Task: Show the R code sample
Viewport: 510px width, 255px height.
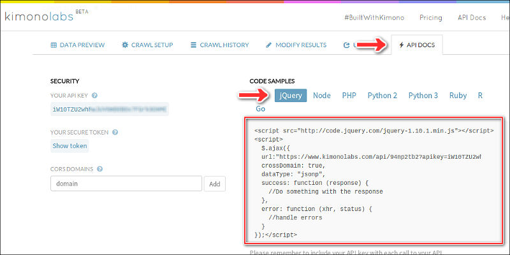Action: [x=480, y=96]
